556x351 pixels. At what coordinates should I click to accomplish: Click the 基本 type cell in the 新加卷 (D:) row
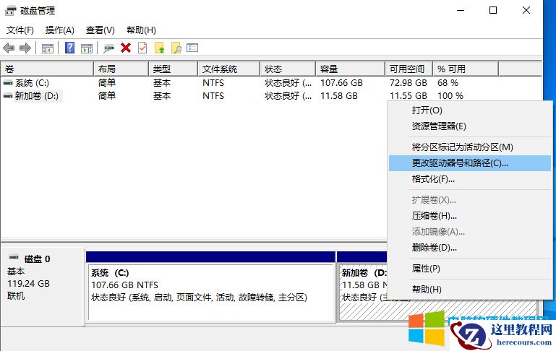pyautogui.click(x=162, y=95)
